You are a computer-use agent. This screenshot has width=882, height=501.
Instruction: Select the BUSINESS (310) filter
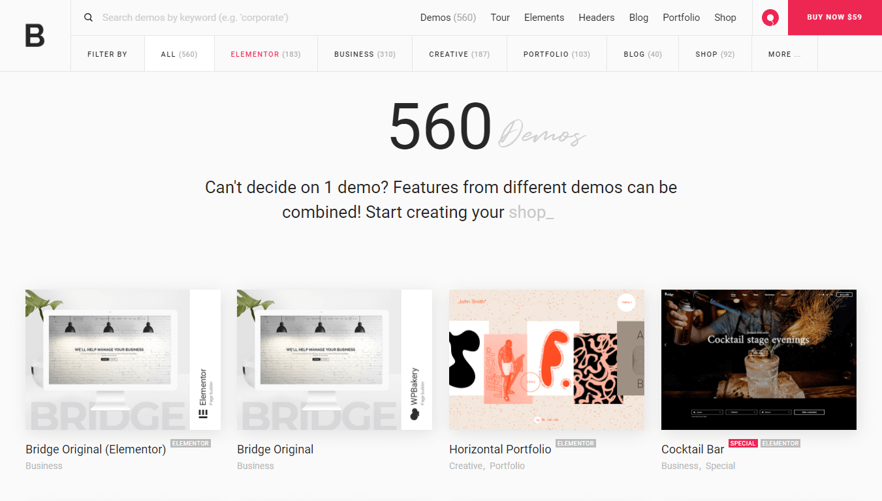[x=365, y=54]
